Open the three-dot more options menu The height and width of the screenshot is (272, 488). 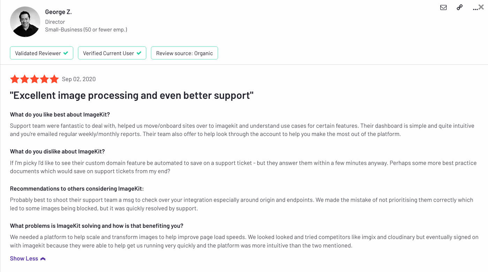pos(475,8)
